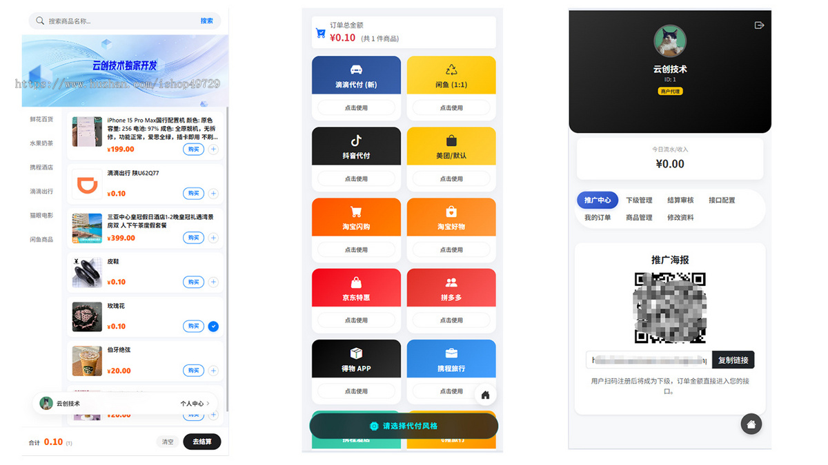The width and height of the screenshot is (828, 465).
Task: Add 滴滴出行 item with plus icon
Action: click(213, 193)
